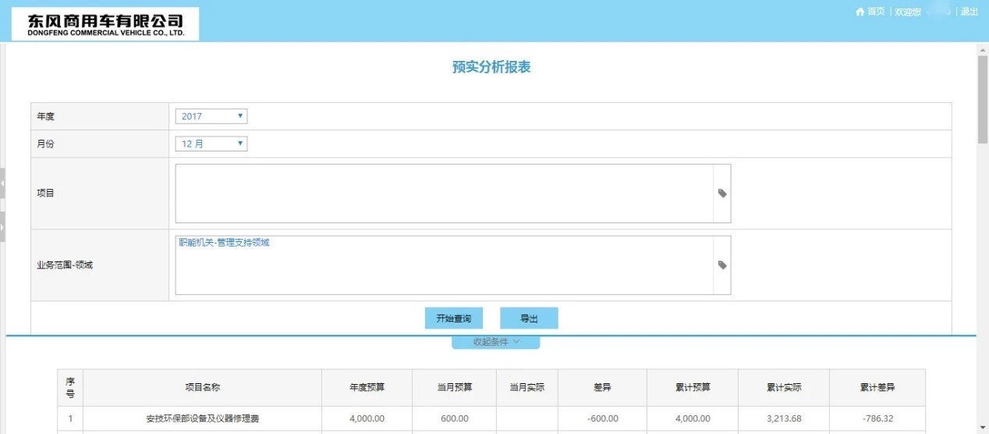Click the tag icon in 项目 field
The width and height of the screenshot is (989, 434).
(722, 194)
